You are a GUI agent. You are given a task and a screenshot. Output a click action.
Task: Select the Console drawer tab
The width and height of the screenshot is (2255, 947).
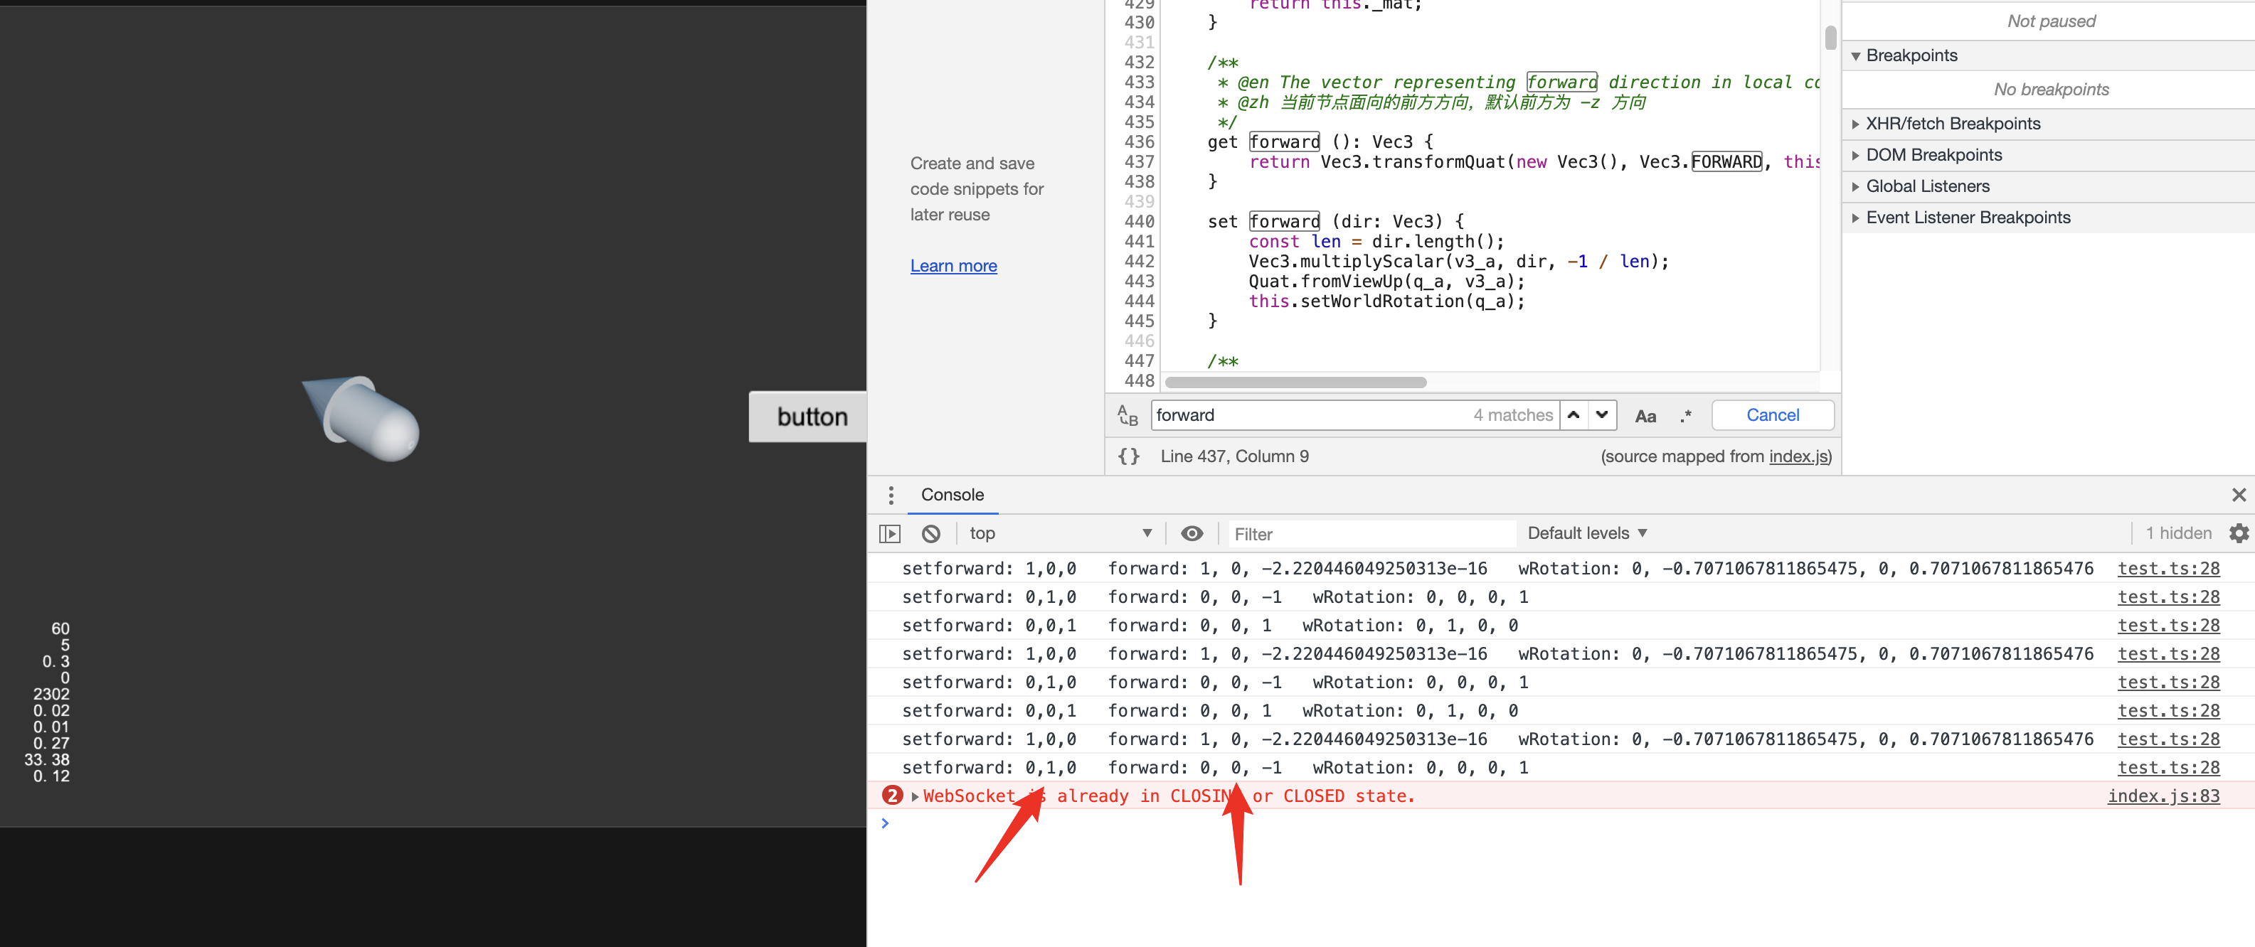pos(952,496)
